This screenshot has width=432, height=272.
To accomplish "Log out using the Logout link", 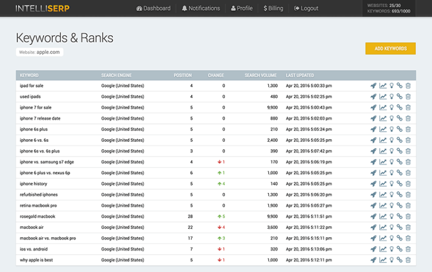I will 306,8.
